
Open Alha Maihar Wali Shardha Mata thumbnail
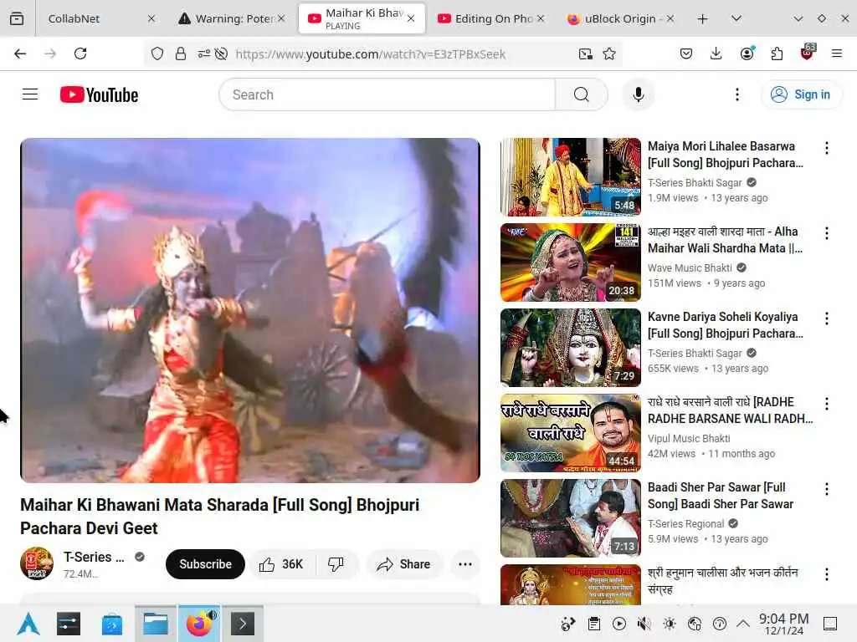[571, 262]
